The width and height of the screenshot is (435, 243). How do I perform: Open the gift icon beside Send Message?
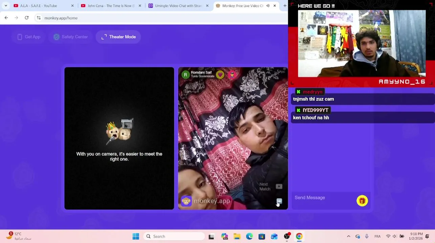[362, 201]
